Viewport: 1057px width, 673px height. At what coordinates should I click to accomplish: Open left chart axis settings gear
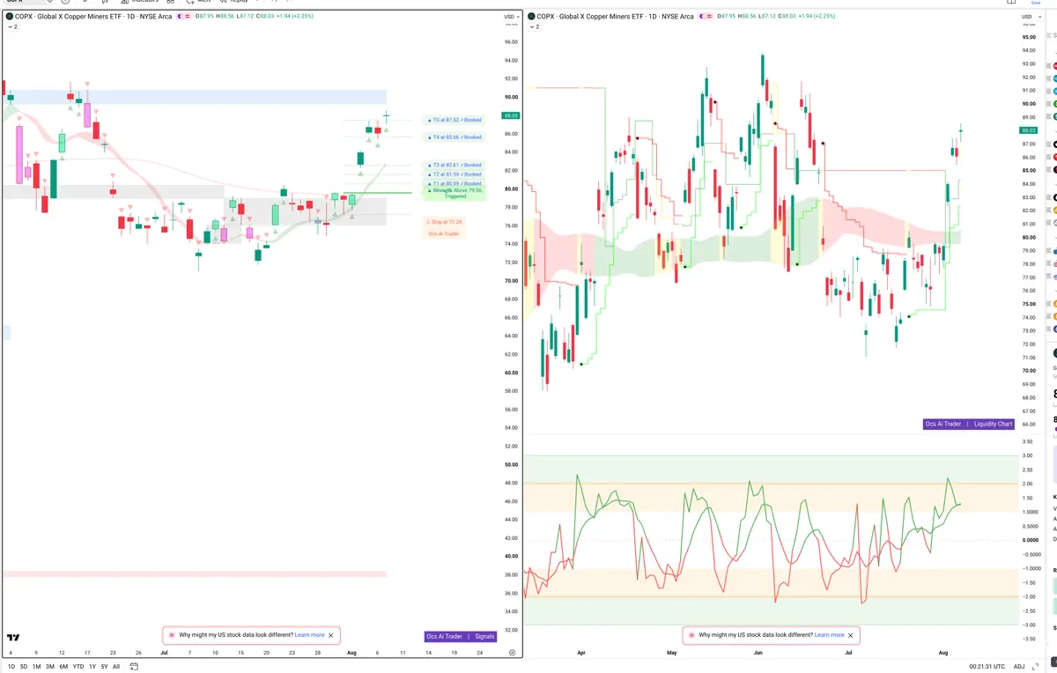(512, 653)
